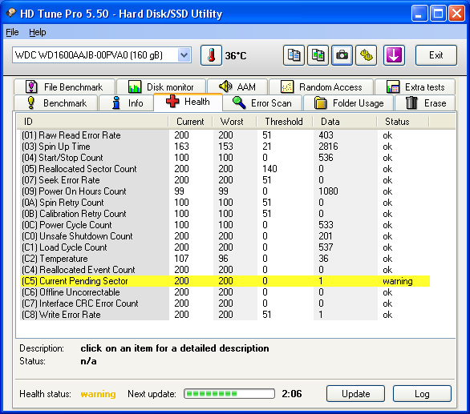
Task: Expand the WDC drive selection dropdown
Action: pos(184,55)
